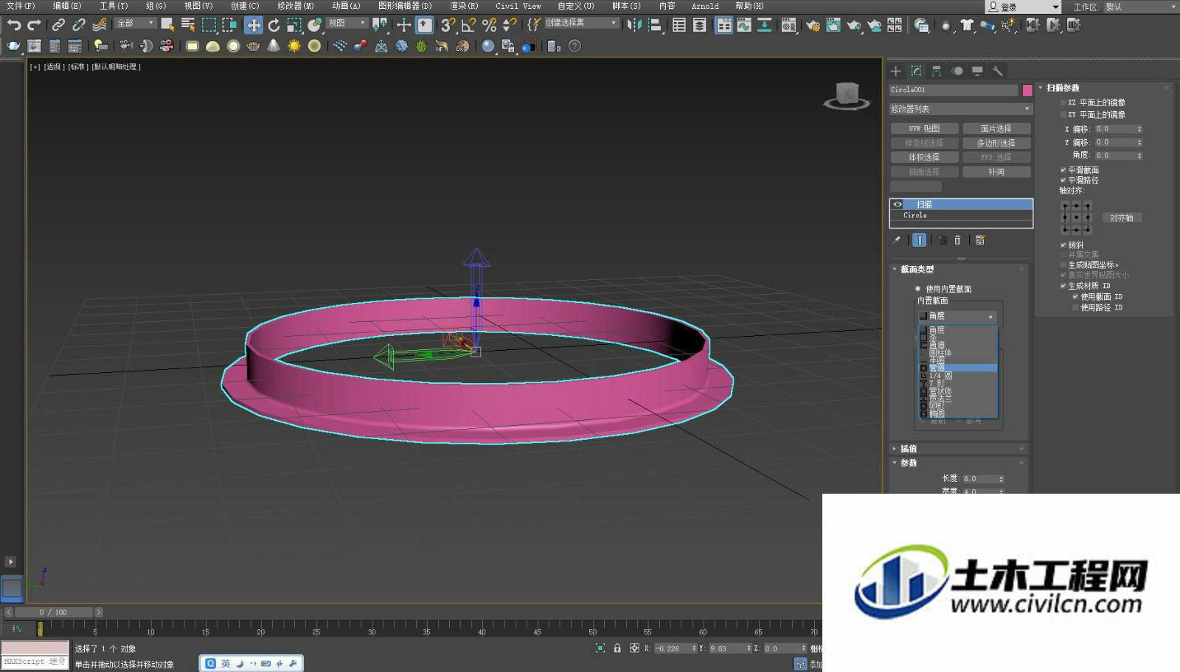The image size is (1180, 672).
Task: Click the cone primitive icon
Action: point(274,46)
